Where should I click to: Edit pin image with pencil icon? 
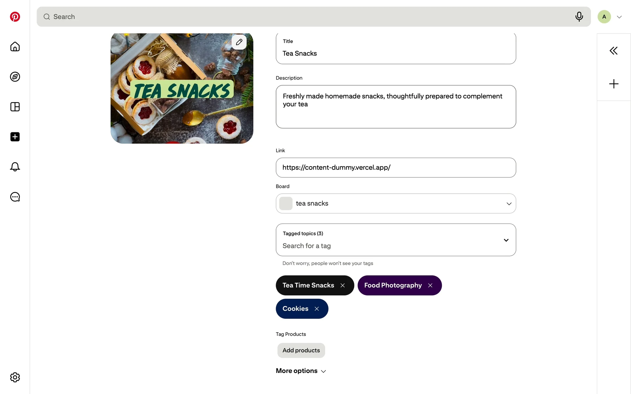(x=239, y=42)
